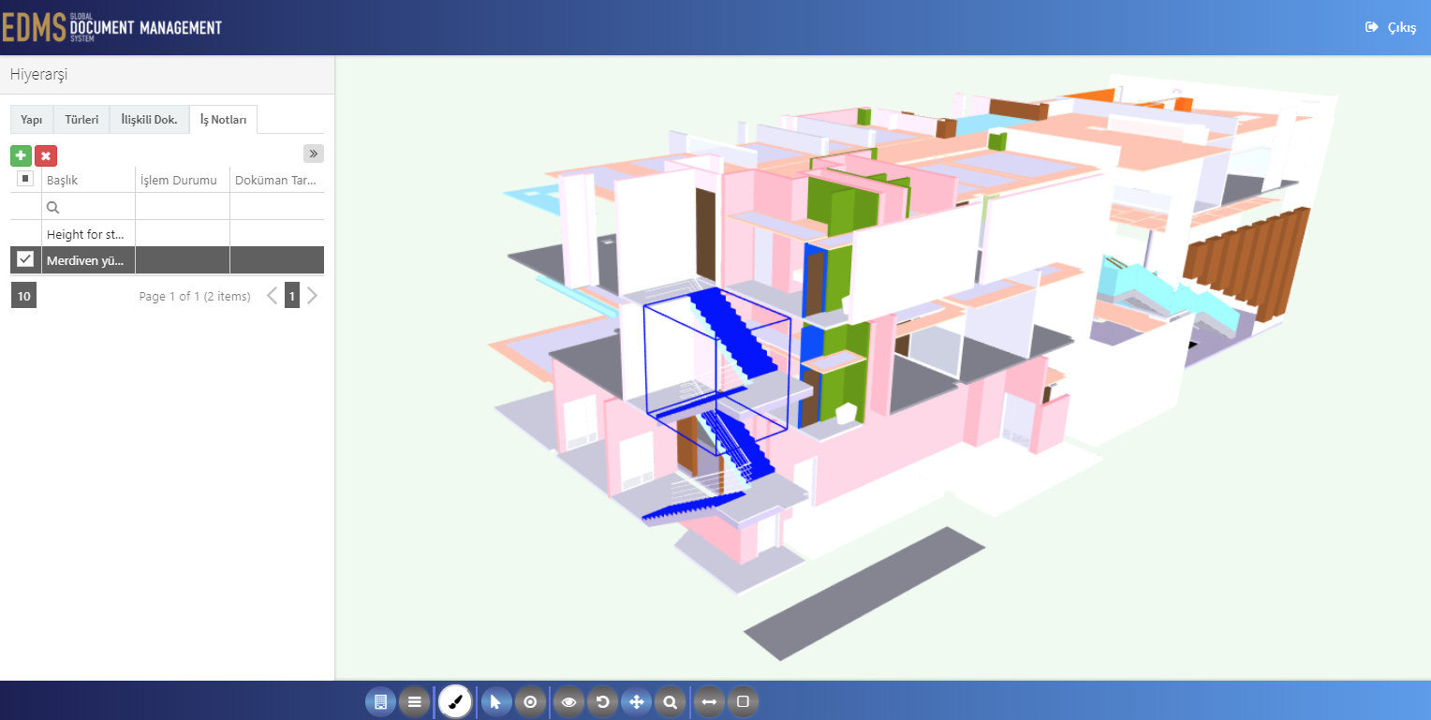The width and height of the screenshot is (1431, 720).
Task: Click the green add note button
Action: tap(21, 155)
